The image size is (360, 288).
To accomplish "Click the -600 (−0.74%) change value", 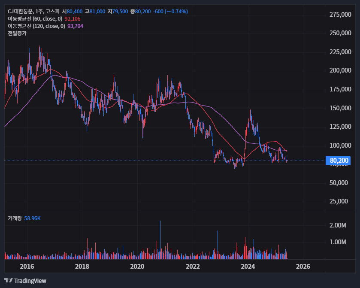I will (170, 12).
